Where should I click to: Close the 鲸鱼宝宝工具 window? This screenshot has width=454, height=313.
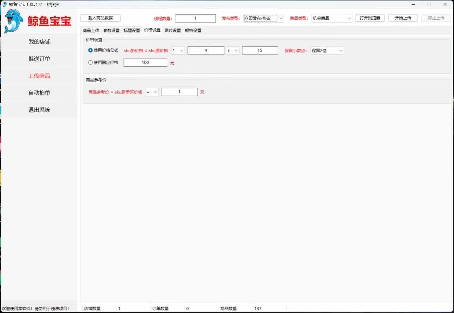445,4
